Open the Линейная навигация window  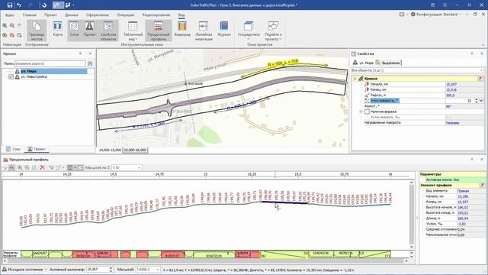(204, 31)
